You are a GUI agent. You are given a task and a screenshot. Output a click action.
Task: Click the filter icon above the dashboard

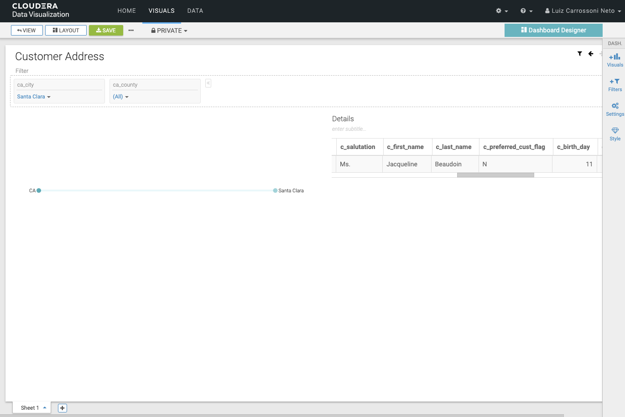pyautogui.click(x=580, y=54)
